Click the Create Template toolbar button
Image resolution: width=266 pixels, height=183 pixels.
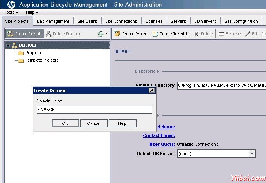171,34
